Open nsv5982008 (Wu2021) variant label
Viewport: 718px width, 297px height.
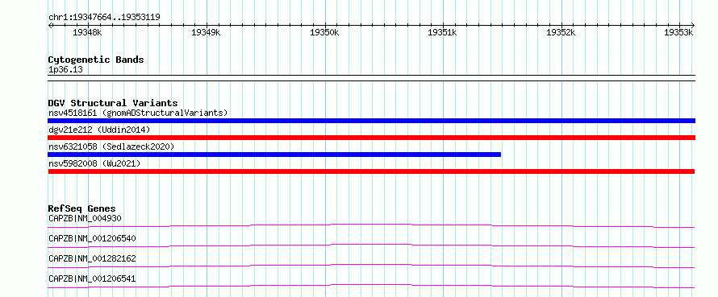94,163
